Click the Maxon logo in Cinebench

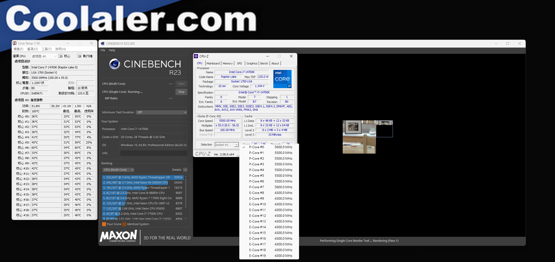(x=118, y=236)
